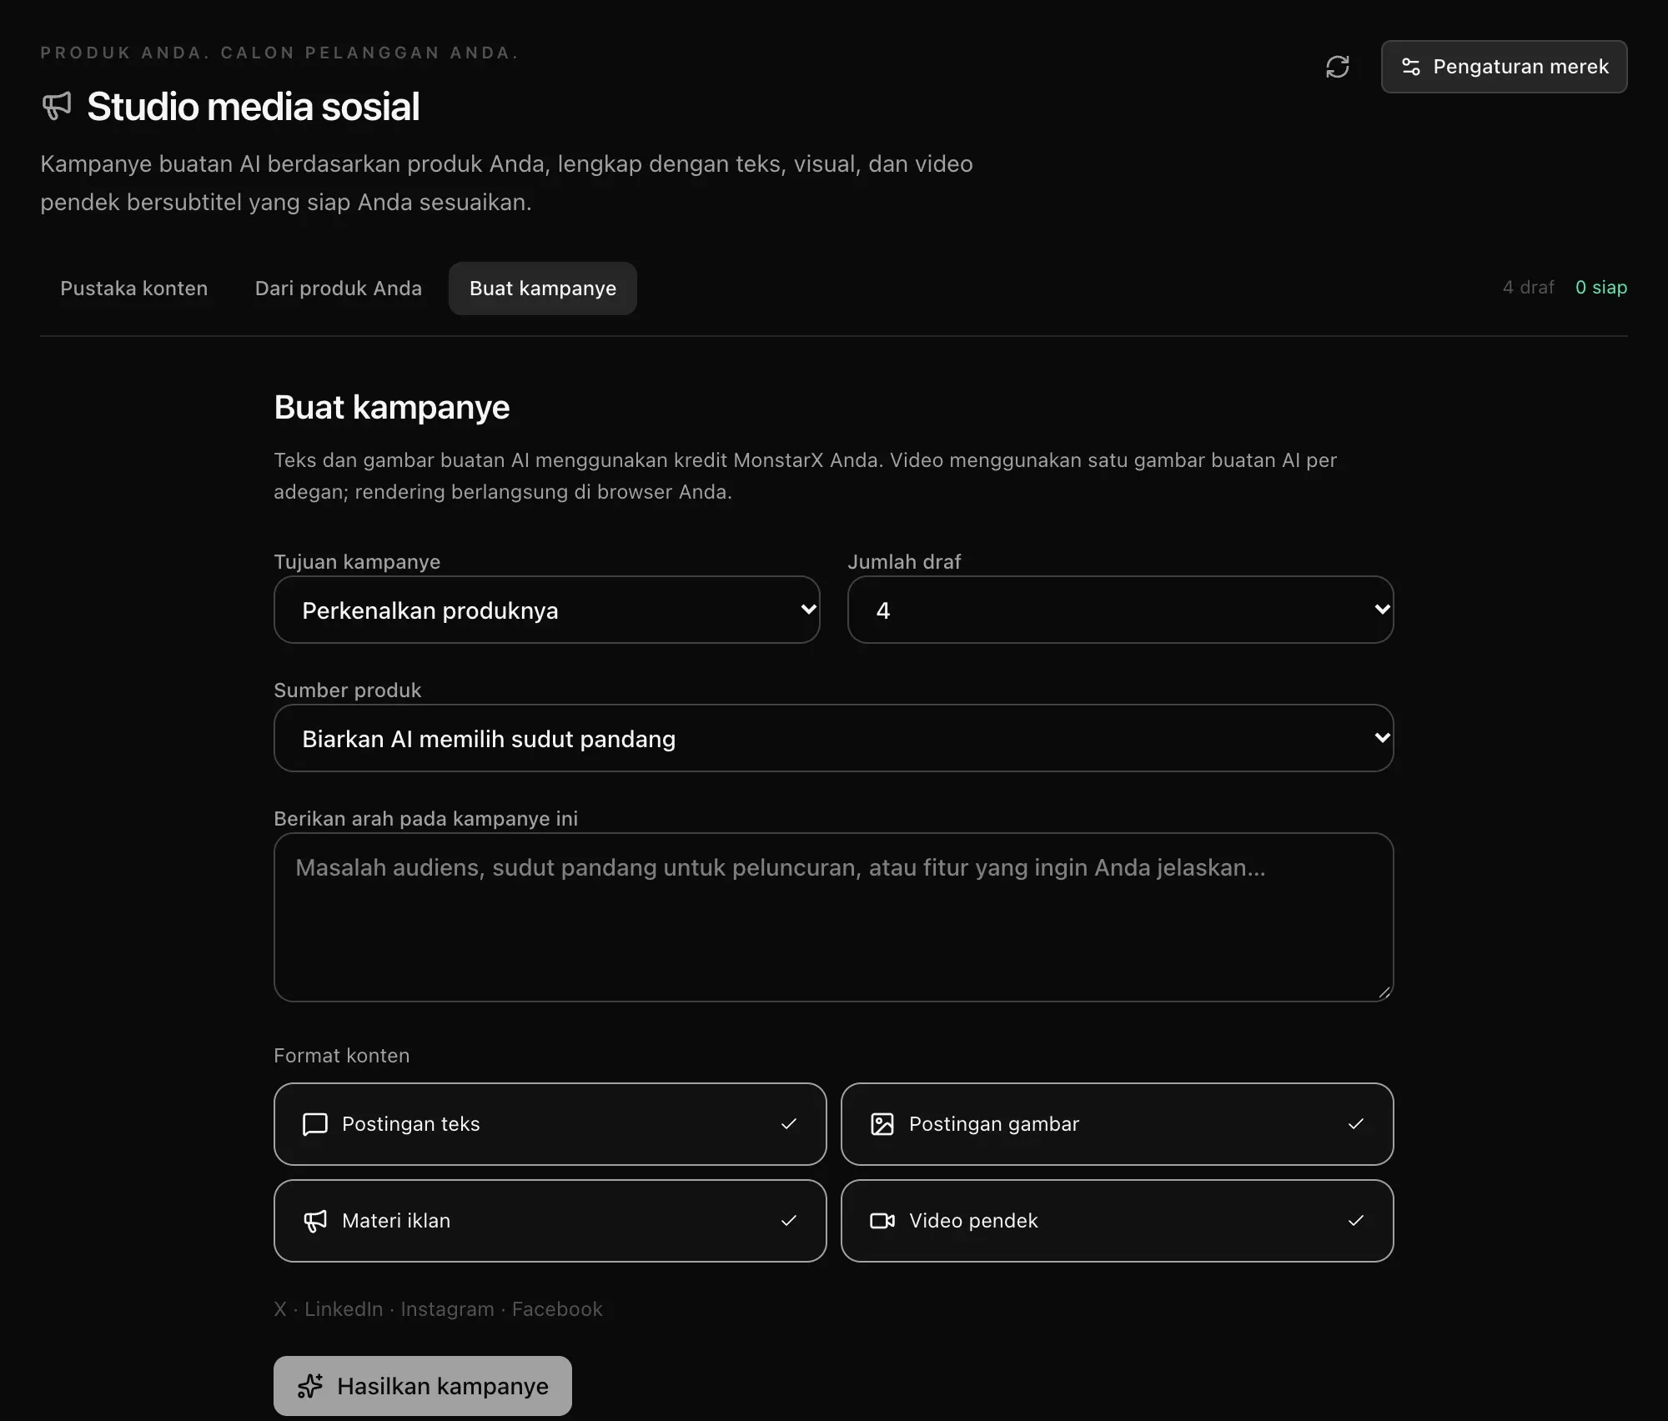
Task: Select the Buat kampanye tab
Action: (x=543, y=289)
